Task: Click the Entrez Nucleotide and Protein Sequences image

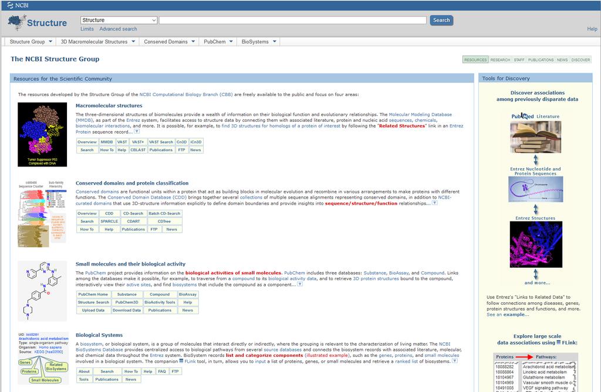Action: (535, 189)
